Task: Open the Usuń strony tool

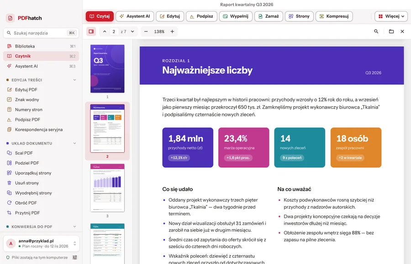Action: [x=41, y=183]
